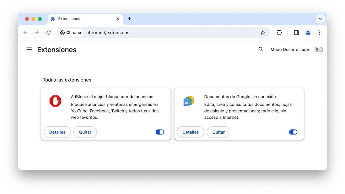The width and height of the screenshot is (345, 194).
Task: Close the Extensiones tab
Action: click(118, 19)
